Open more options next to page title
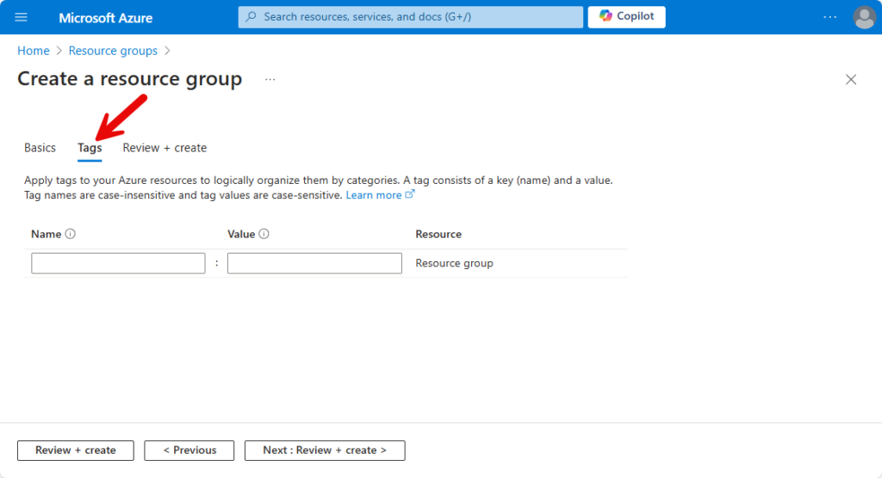 [270, 79]
